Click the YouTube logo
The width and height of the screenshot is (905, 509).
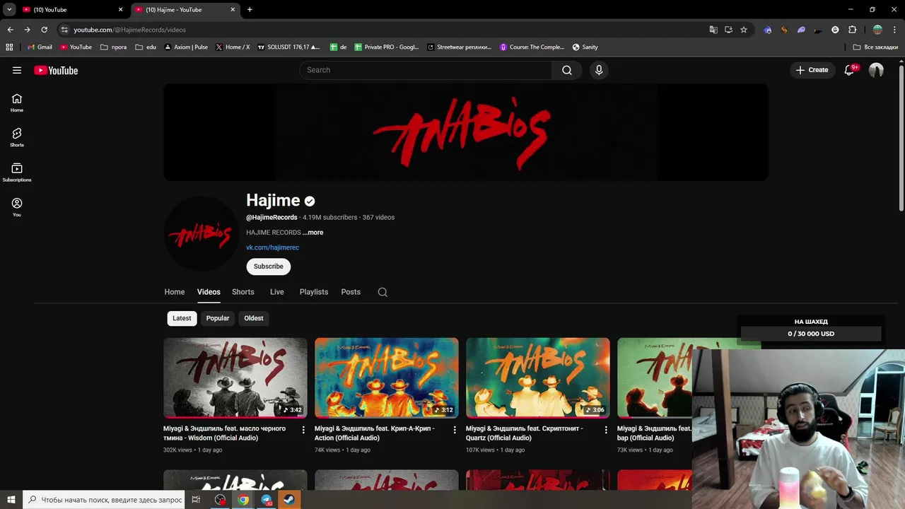click(x=56, y=70)
